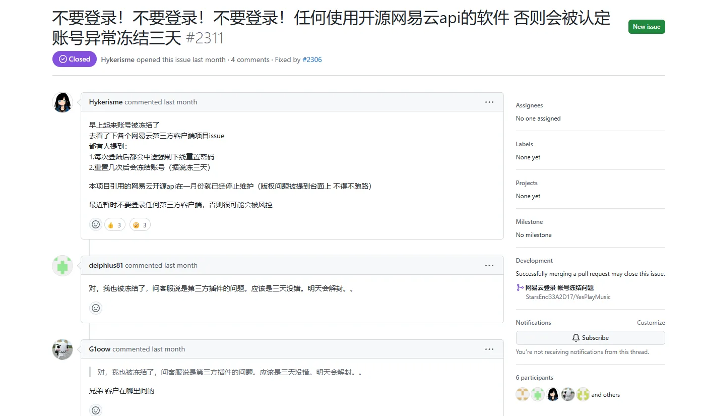Image resolution: width=701 pixels, height=416 pixels.
Task: Open delphius81's green avatar beside comment
Action: pyautogui.click(x=62, y=266)
